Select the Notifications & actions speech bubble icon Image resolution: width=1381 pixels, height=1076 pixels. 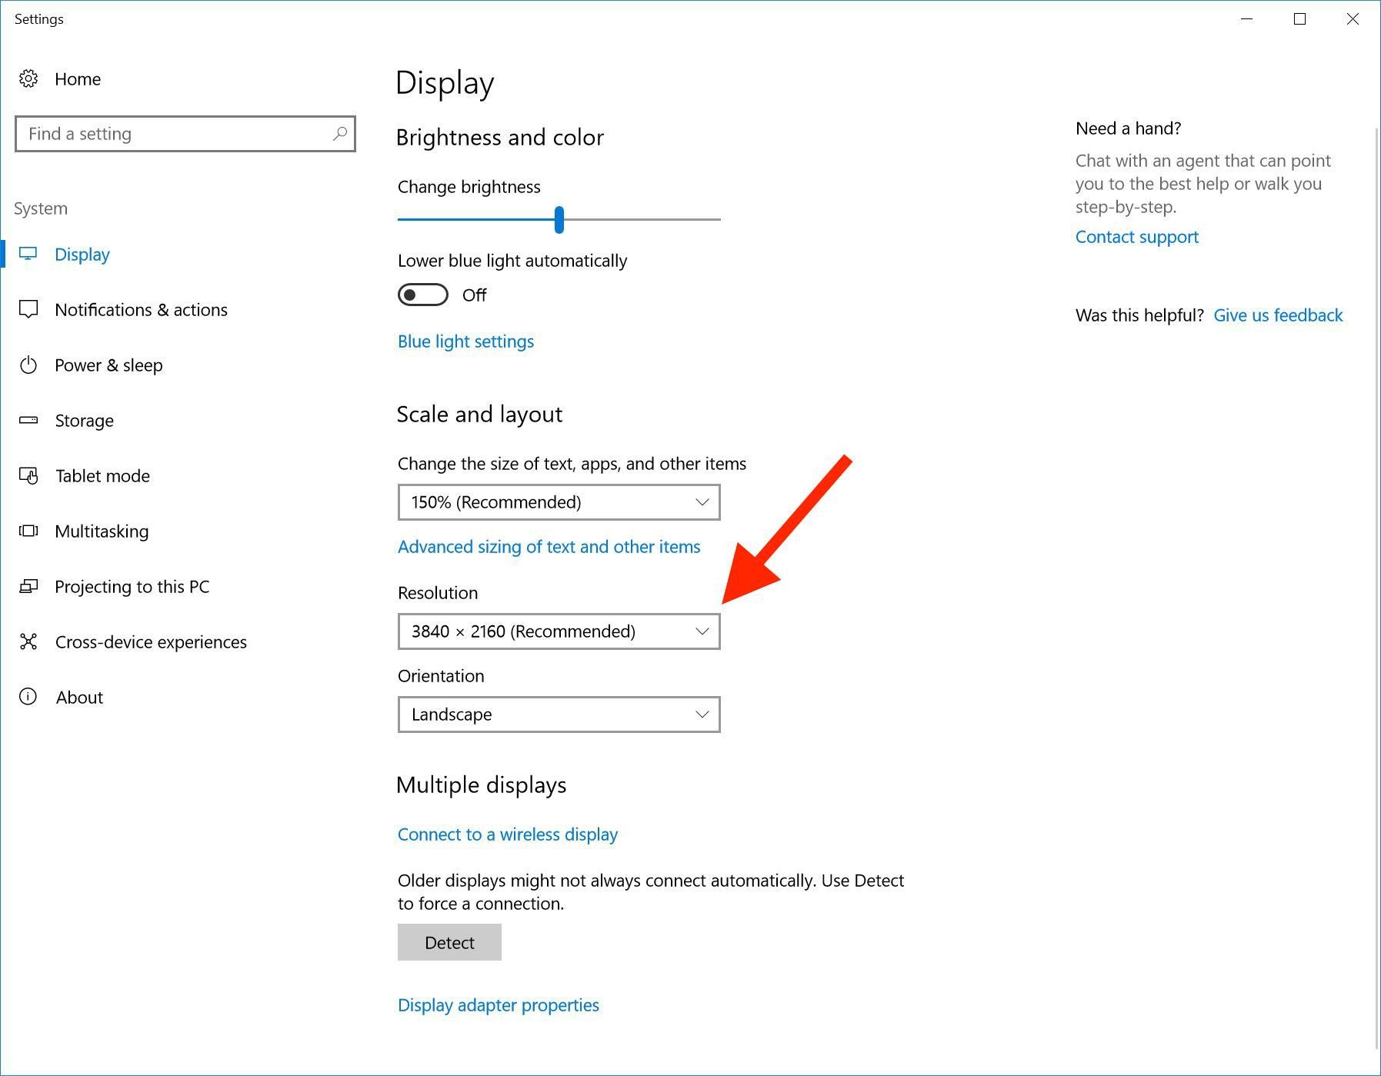(28, 309)
